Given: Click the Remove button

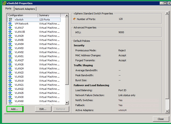Looking at the screenshot, I should 61,109.
